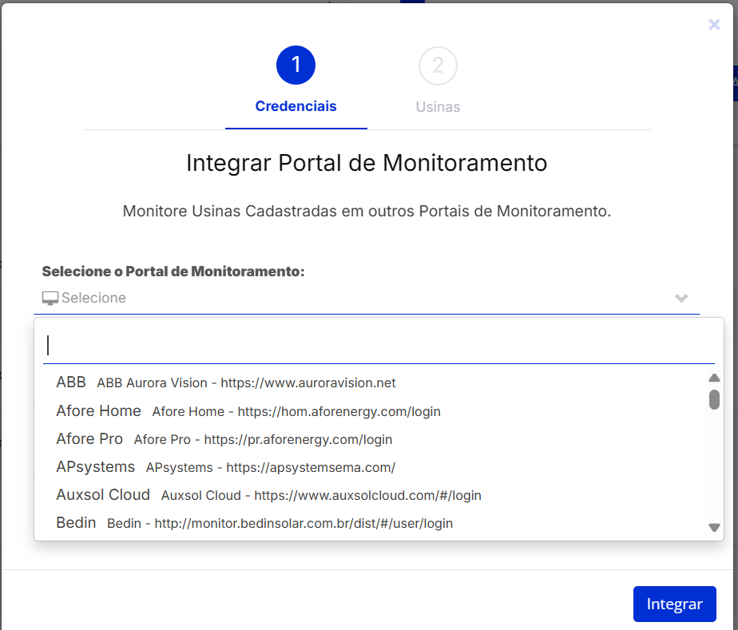Click the 'Selecione o Portal de Monitoramento' label
Screen dimensions: 738x630
[173, 271]
